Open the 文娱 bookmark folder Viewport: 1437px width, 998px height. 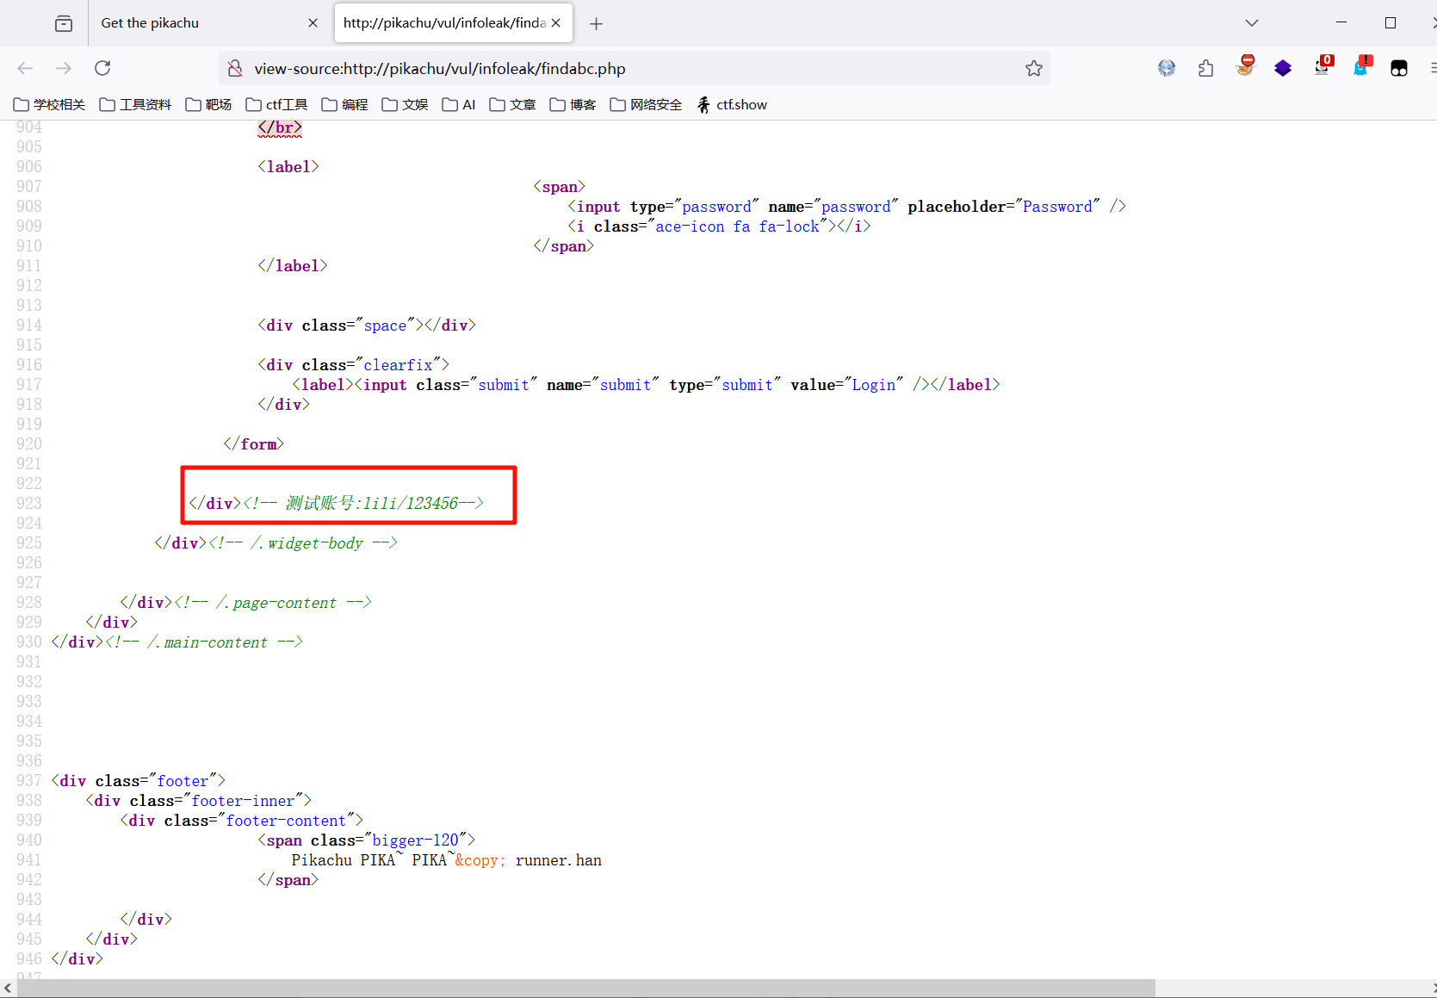point(405,105)
